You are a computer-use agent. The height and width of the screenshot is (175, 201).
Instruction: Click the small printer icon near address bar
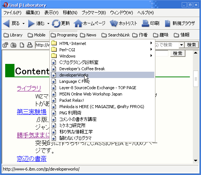click(x=30, y=45)
